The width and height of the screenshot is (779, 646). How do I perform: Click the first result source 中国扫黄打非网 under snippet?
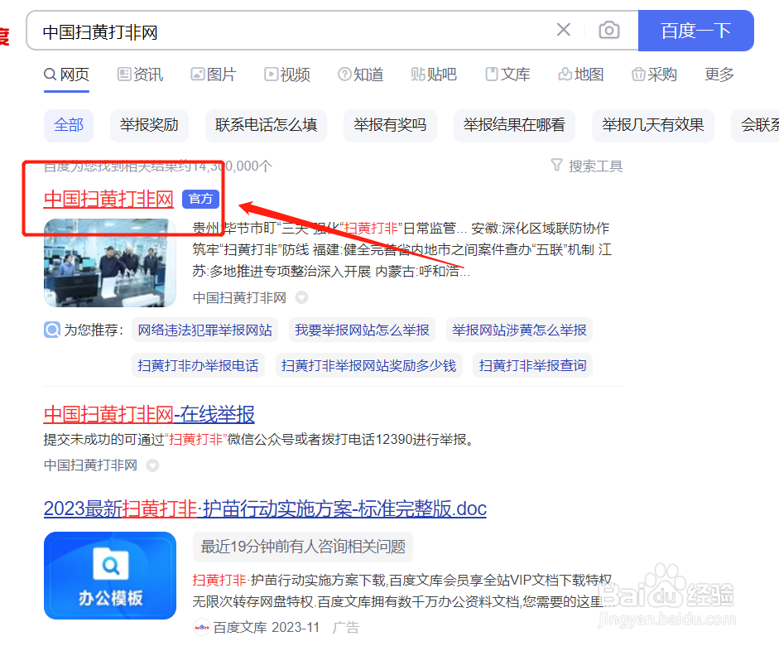[x=239, y=297]
